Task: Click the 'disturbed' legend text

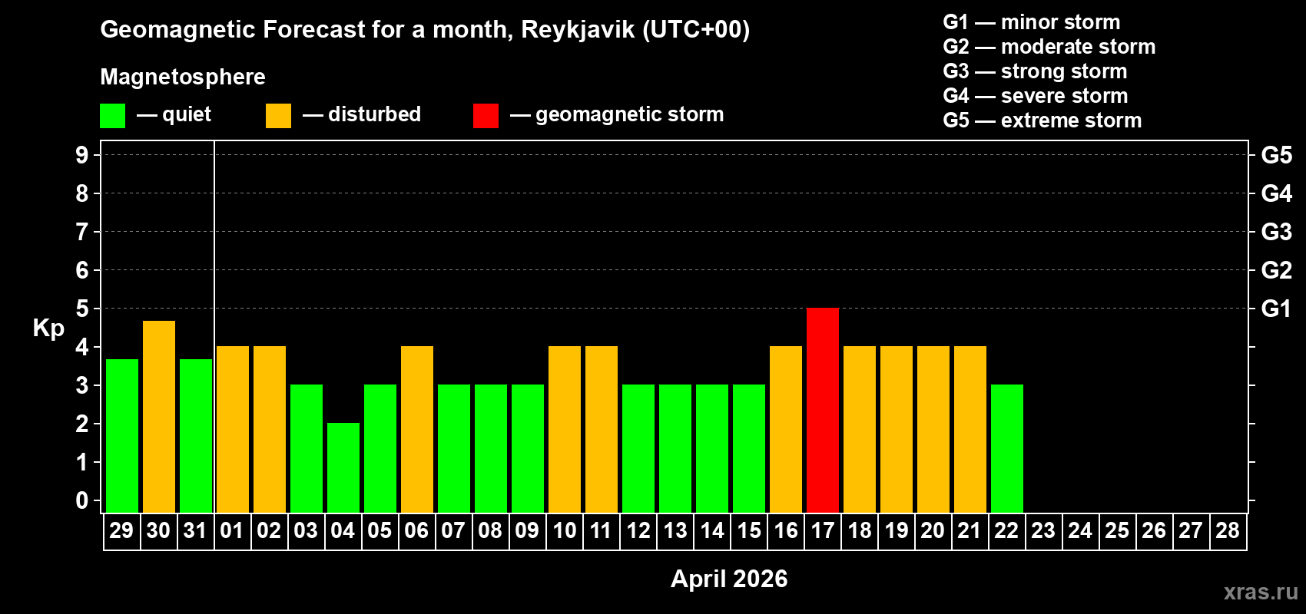Action: click(x=374, y=114)
